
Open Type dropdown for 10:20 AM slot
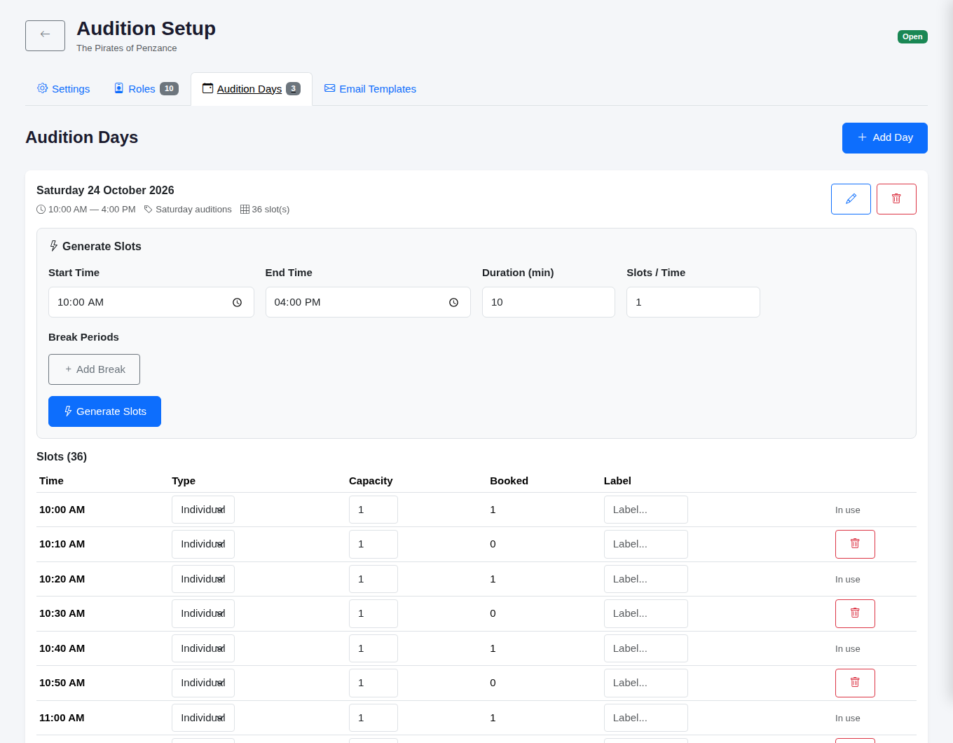(x=203, y=579)
